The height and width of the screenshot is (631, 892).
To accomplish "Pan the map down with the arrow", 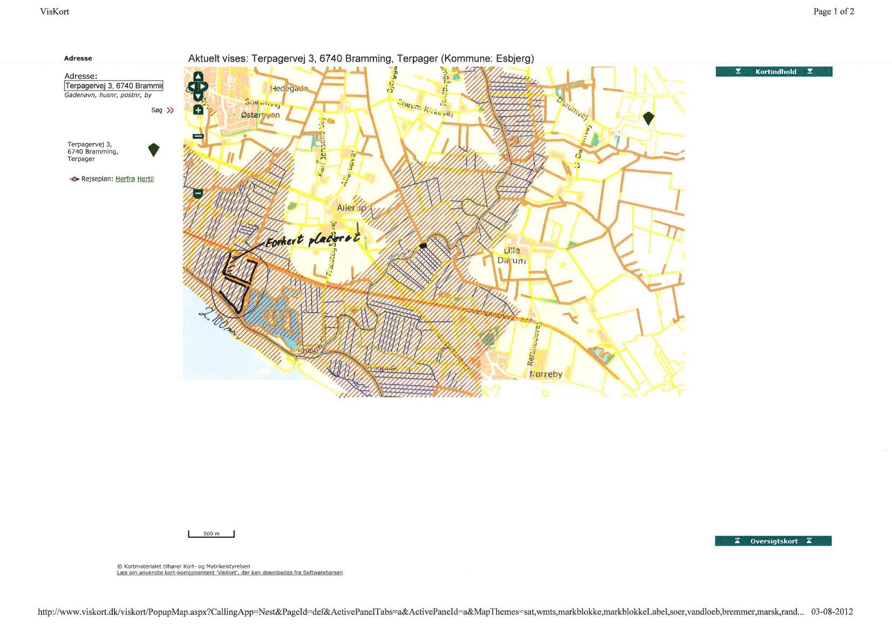I will 198,97.
